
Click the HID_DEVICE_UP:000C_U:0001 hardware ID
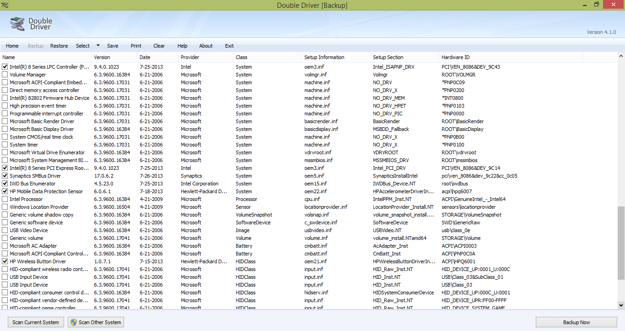(x=476, y=293)
